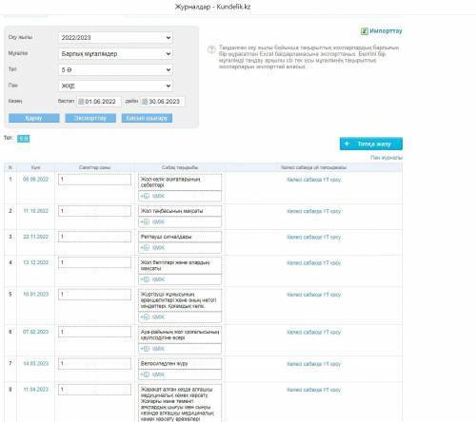Screen dimensions: 476x422
Task: Open the date link 10.01.2023
Action: click(35, 295)
